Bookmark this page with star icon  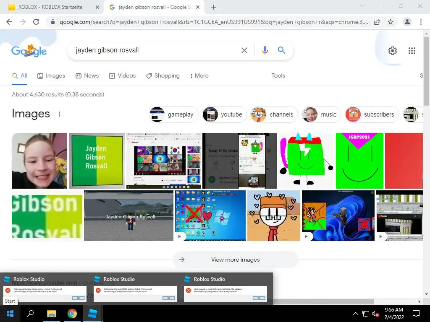click(391, 22)
